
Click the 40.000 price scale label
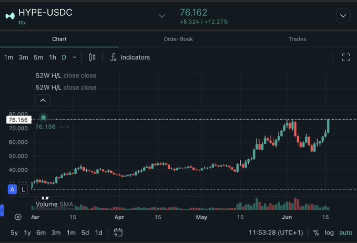(x=18, y=170)
